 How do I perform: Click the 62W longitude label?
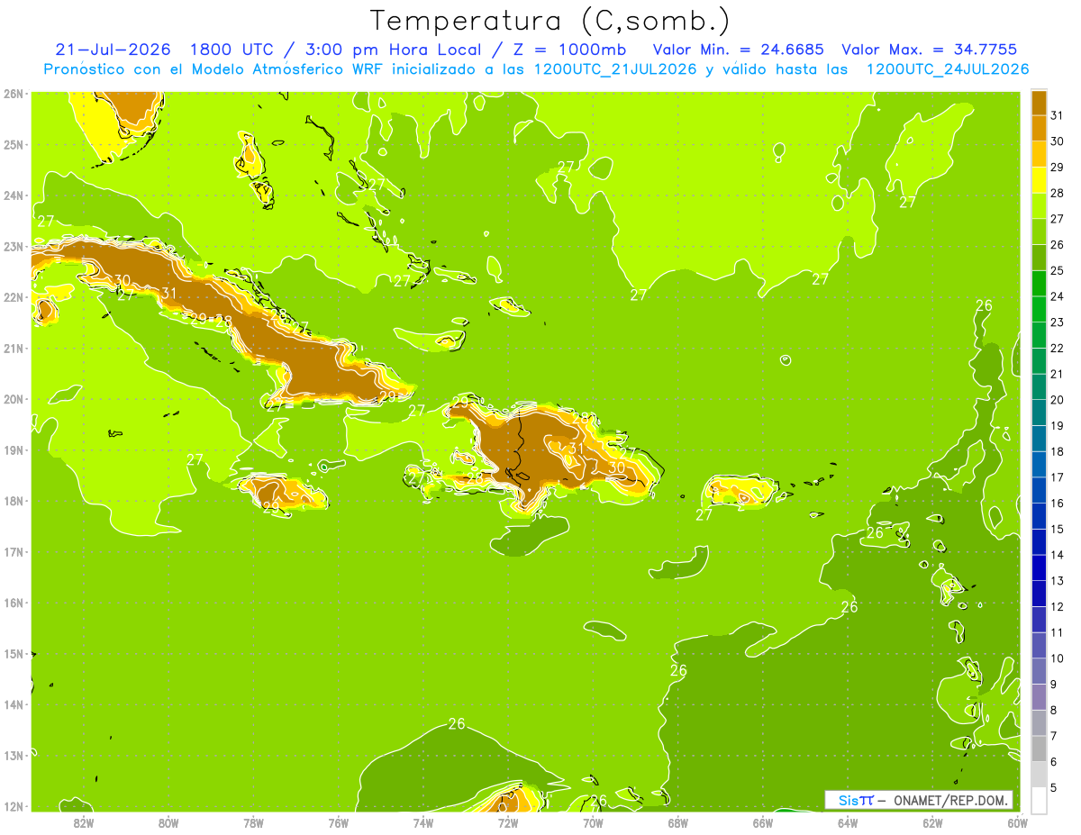point(933,822)
